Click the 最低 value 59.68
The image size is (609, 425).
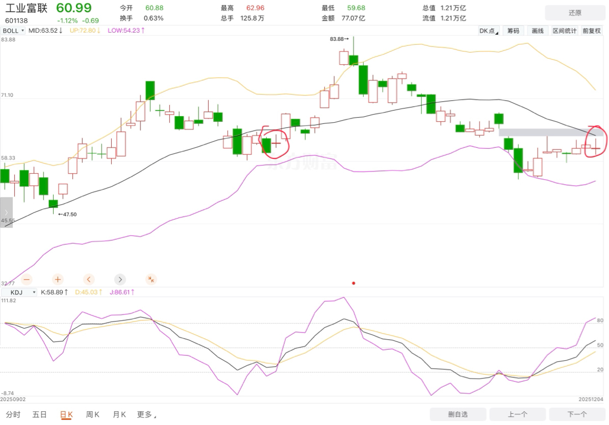pos(356,8)
